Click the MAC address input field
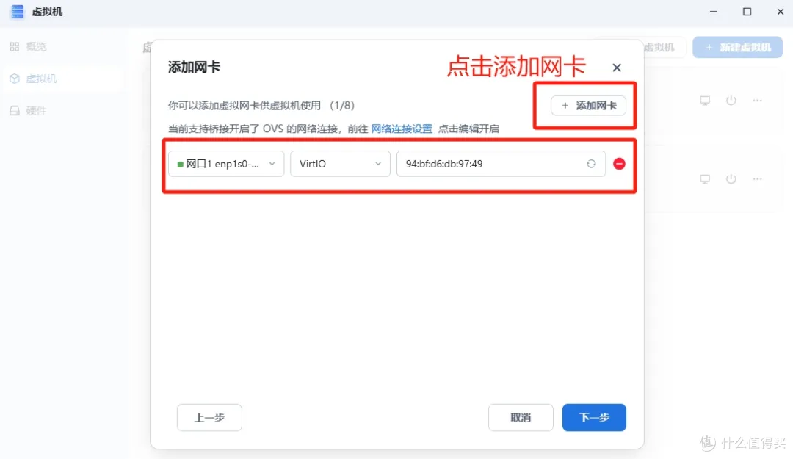This screenshot has height=459, width=793. pos(488,164)
